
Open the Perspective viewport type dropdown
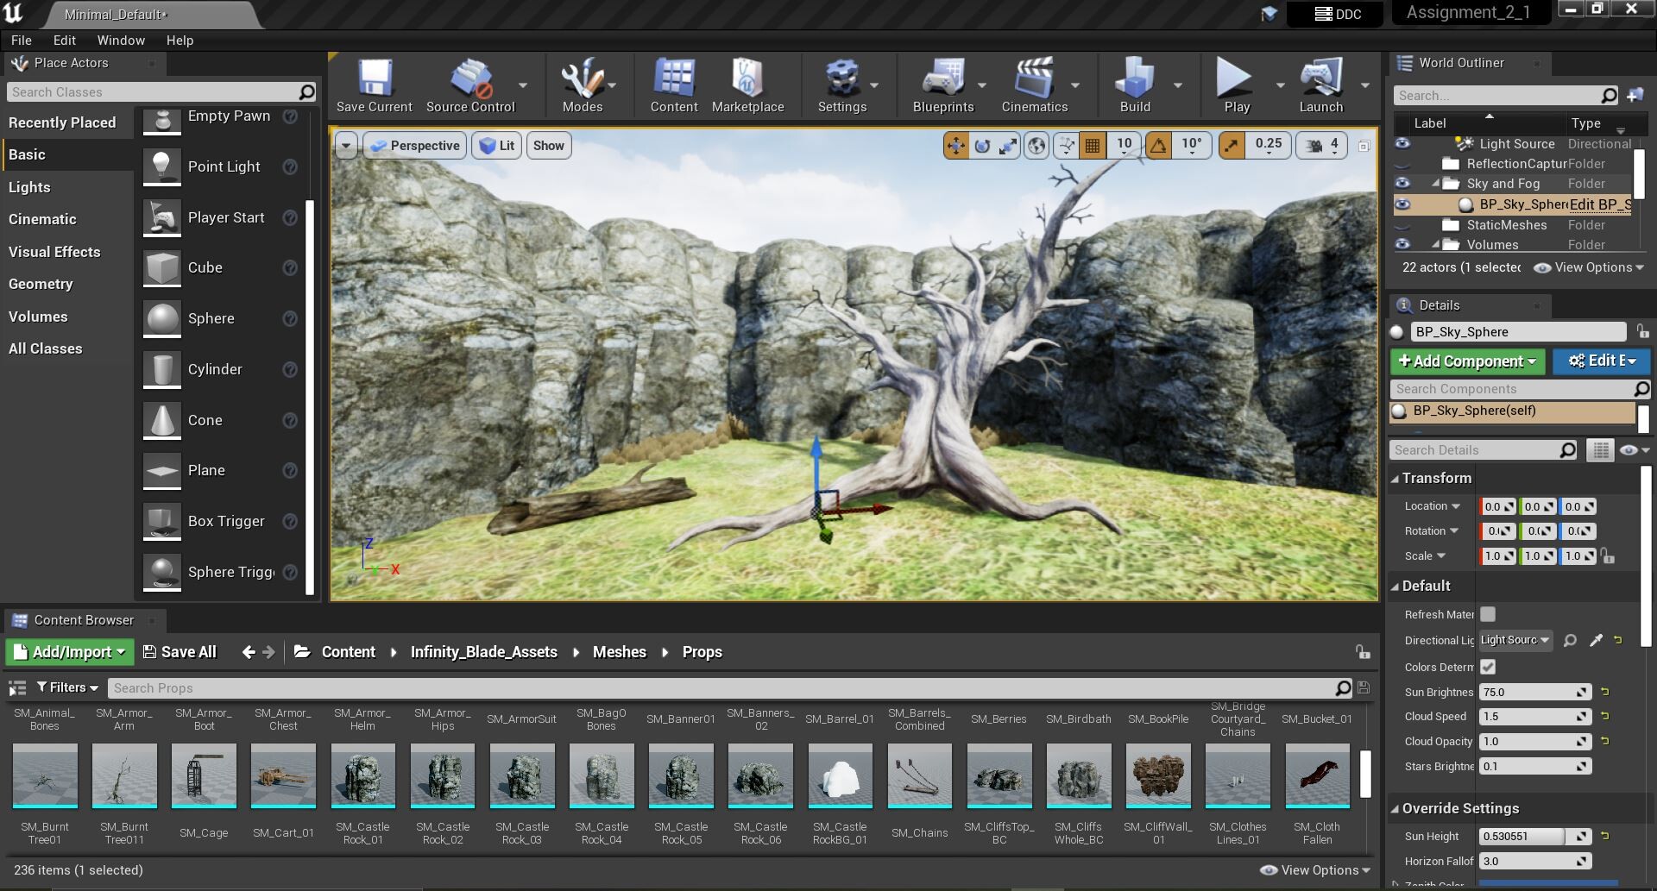(x=415, y=146)
